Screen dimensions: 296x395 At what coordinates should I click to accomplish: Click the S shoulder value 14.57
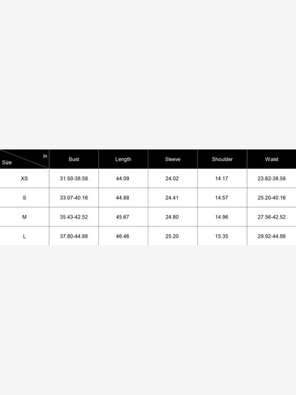[x=222, y=198]
